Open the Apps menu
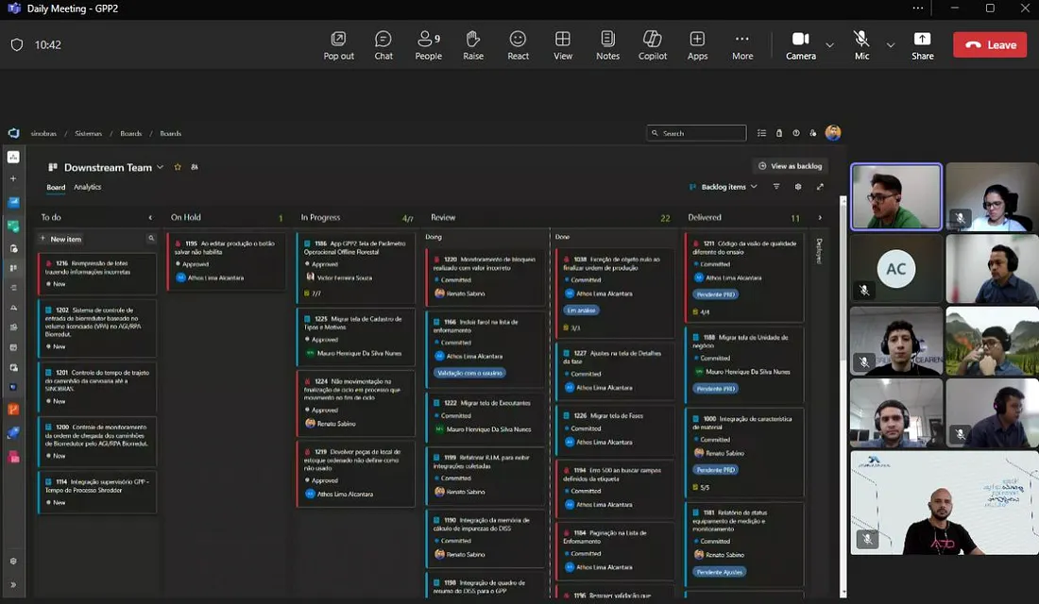 tap(697, 44)
